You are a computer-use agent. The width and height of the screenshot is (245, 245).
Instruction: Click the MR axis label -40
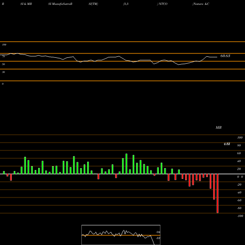[239, 193]
